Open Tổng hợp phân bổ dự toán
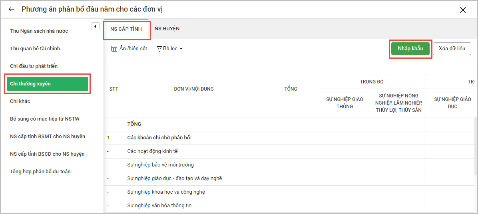The image size is (478, 214). coord(40,172)
